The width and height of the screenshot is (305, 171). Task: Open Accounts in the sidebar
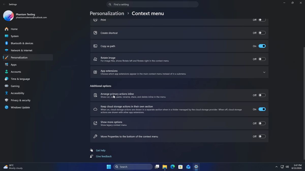click(x=28, y=72)
